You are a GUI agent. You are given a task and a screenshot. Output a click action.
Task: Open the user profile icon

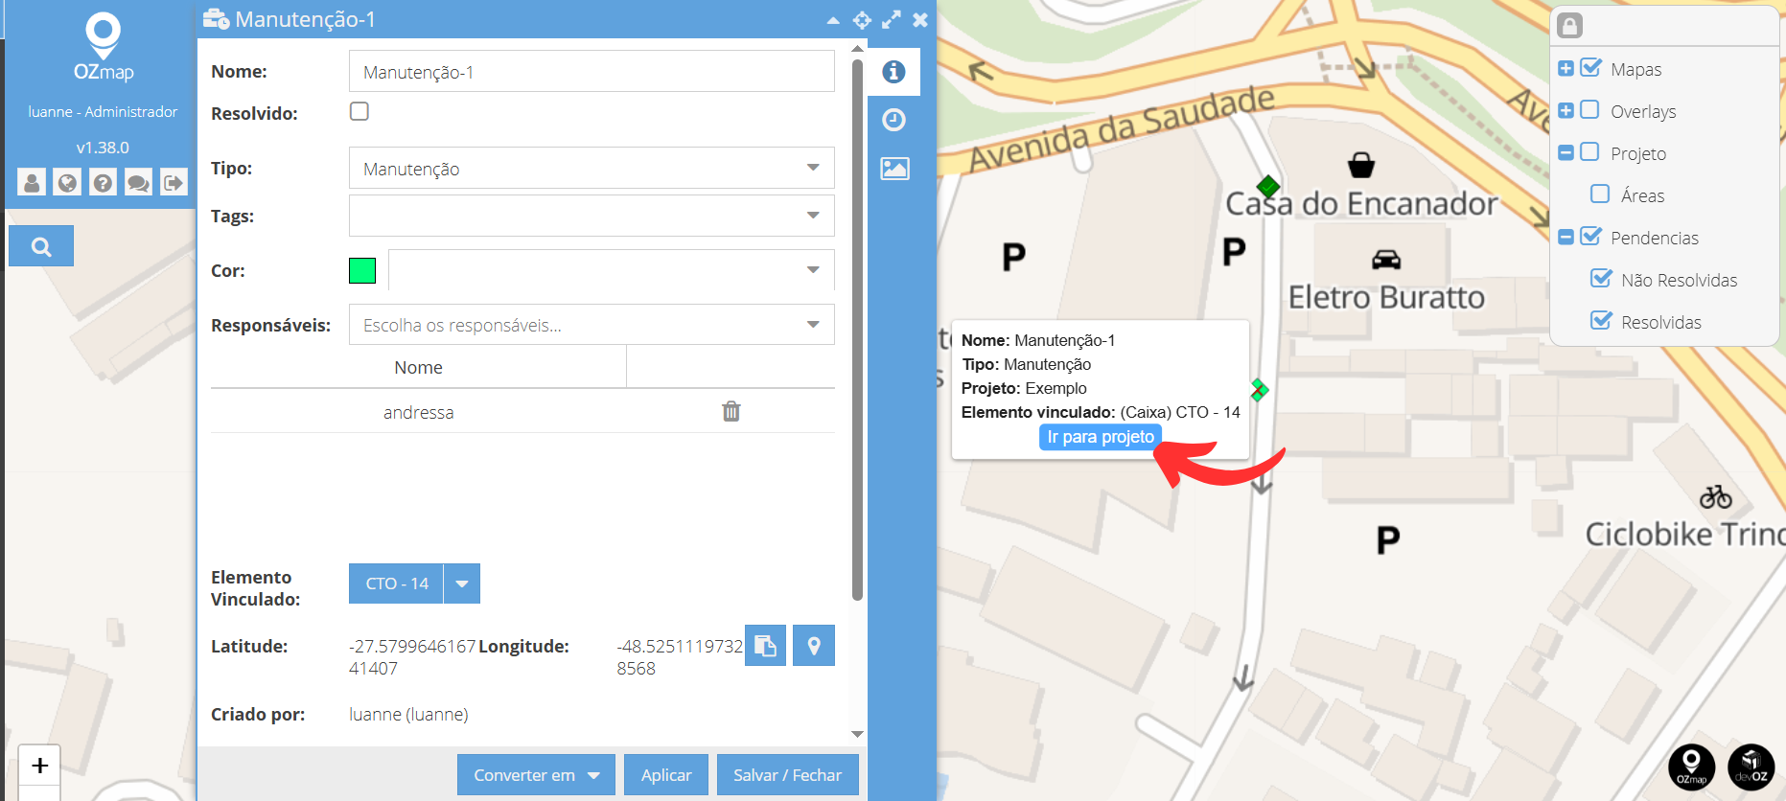click(x=32, y=182)
